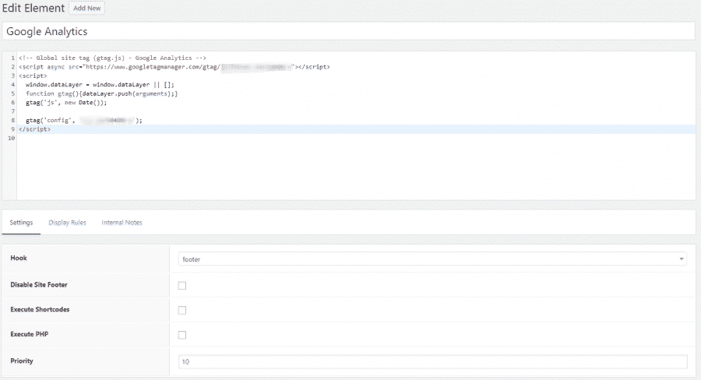
Task: Click the Hook label
Action: [19, 258]
